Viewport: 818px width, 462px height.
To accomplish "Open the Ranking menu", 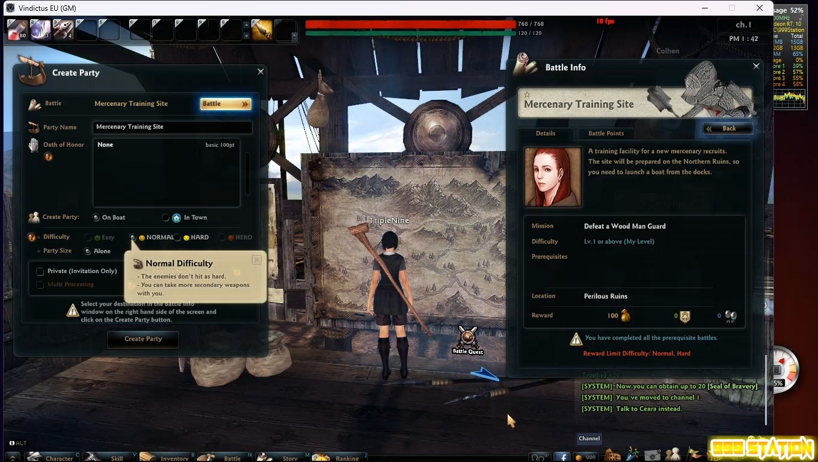I will 340,457.
